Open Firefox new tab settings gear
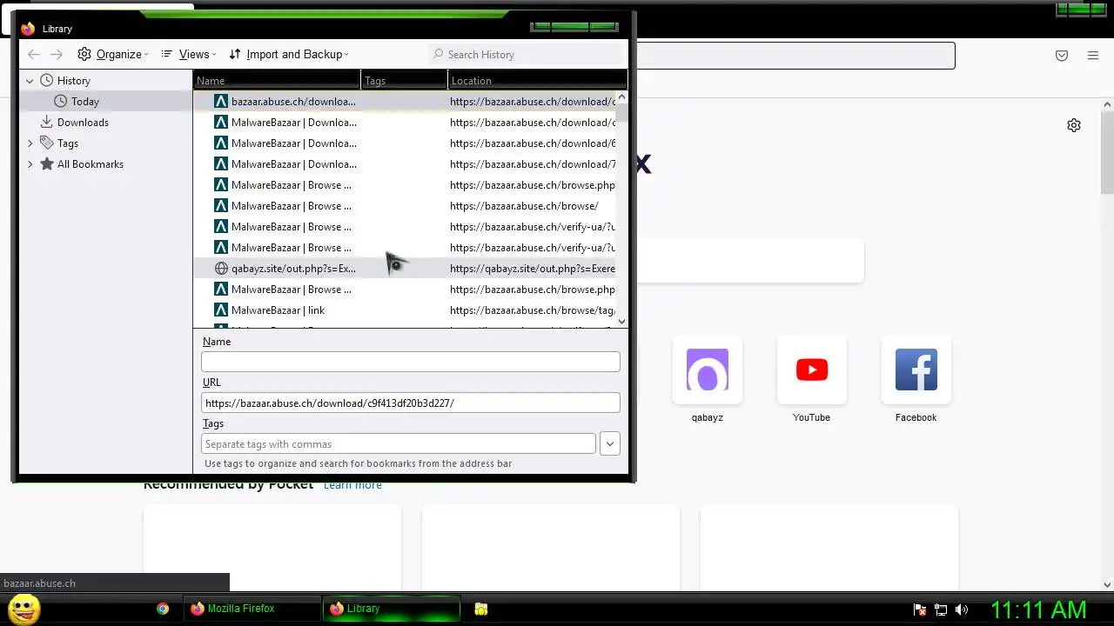 coord(1074,125)
